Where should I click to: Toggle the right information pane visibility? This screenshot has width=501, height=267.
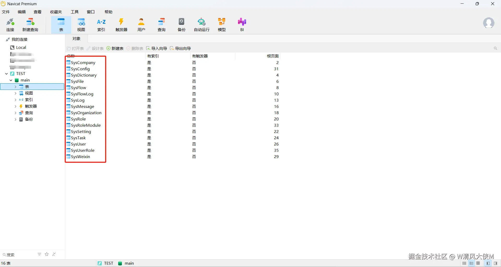[496, 263]
